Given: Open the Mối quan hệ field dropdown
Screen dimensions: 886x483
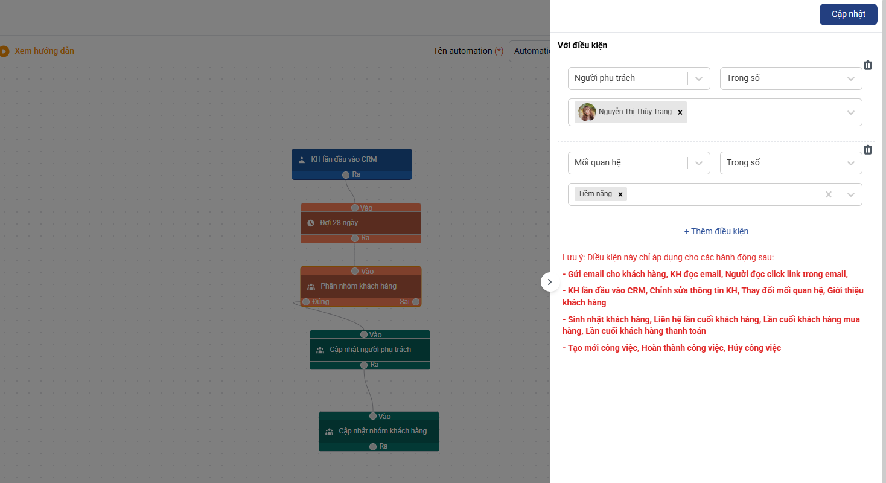Looking at the screenshot, I should [639, 162].
